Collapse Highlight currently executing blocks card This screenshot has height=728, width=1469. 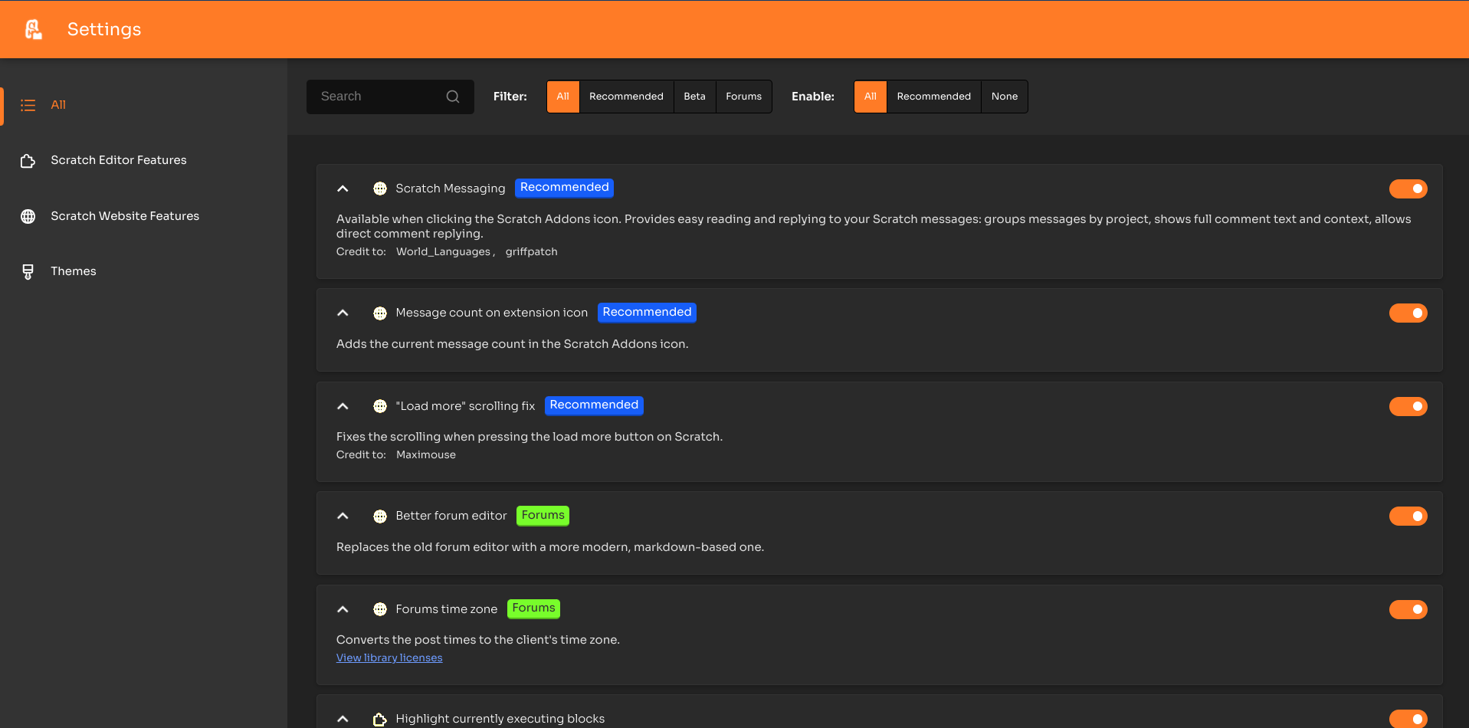click(343, 719)
